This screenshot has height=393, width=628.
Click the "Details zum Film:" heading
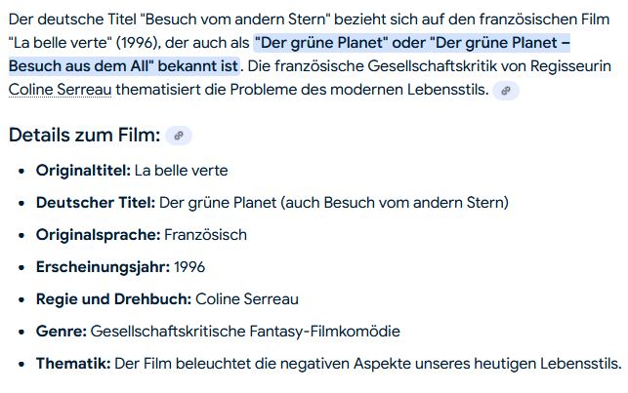tap(84, 136)
